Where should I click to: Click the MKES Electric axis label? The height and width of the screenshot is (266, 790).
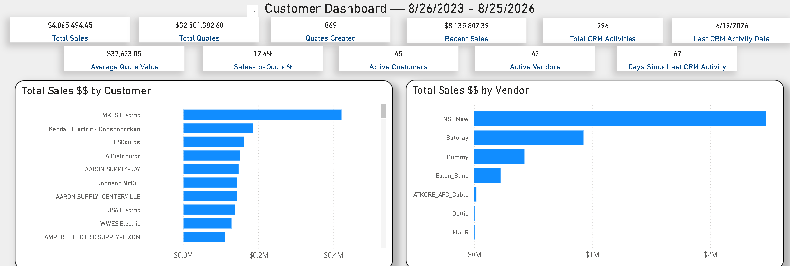point(121,115)
